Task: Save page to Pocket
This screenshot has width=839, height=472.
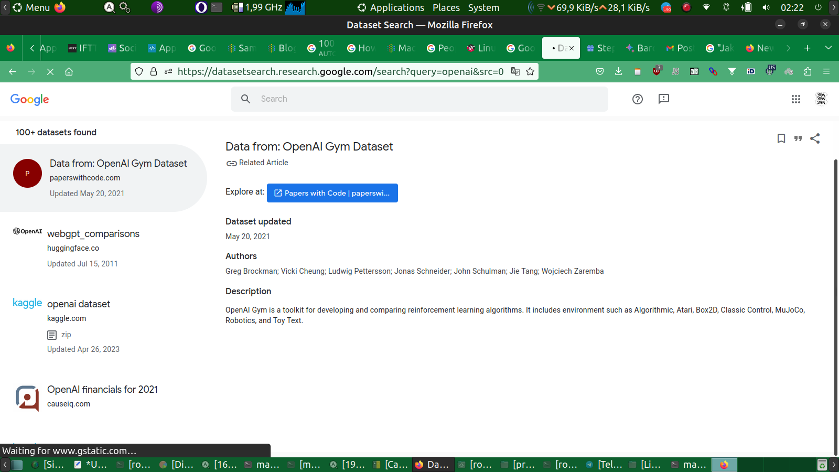Action: point(600,72)
